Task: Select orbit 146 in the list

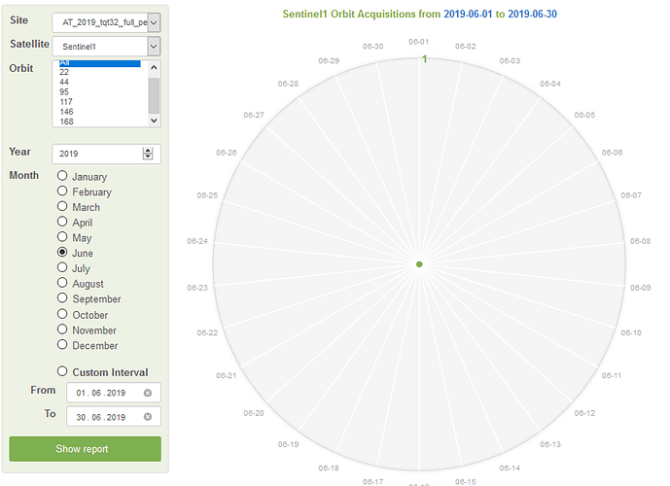Action: click(66, 112)
